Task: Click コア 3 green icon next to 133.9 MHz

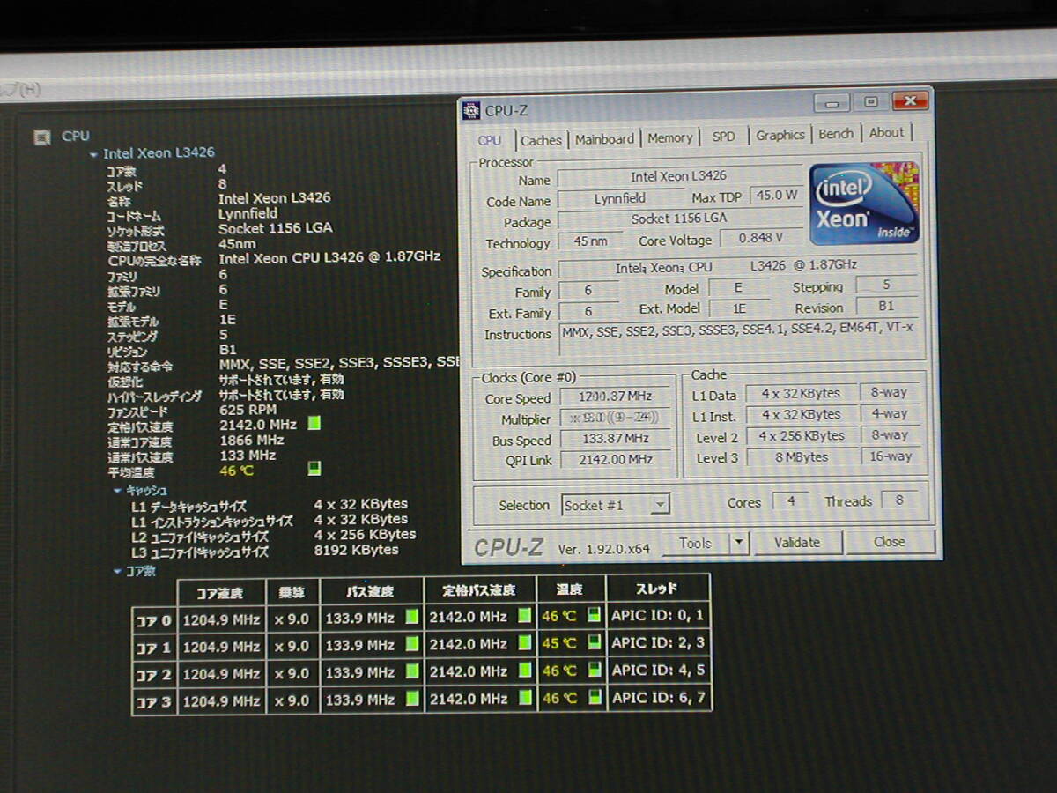Action: click(x=411, y=699)
